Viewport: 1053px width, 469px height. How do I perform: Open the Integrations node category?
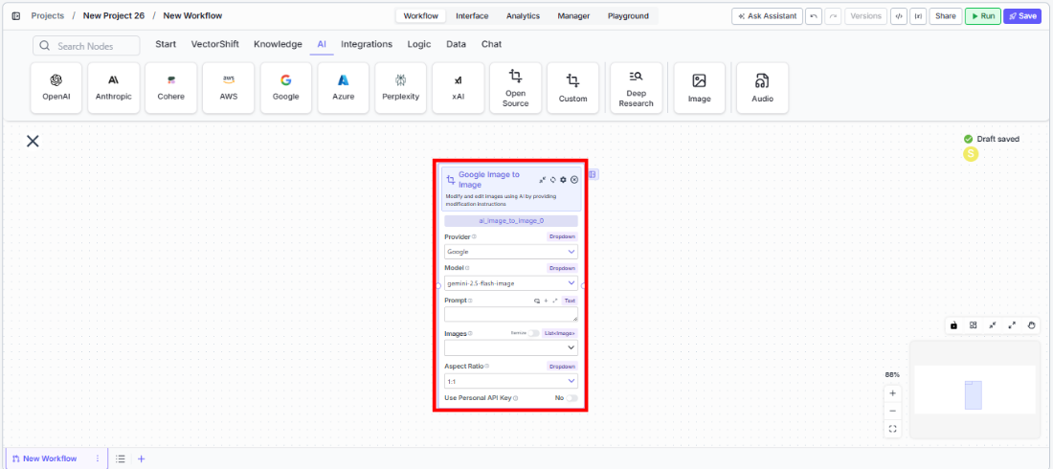(x=367, y=44)
